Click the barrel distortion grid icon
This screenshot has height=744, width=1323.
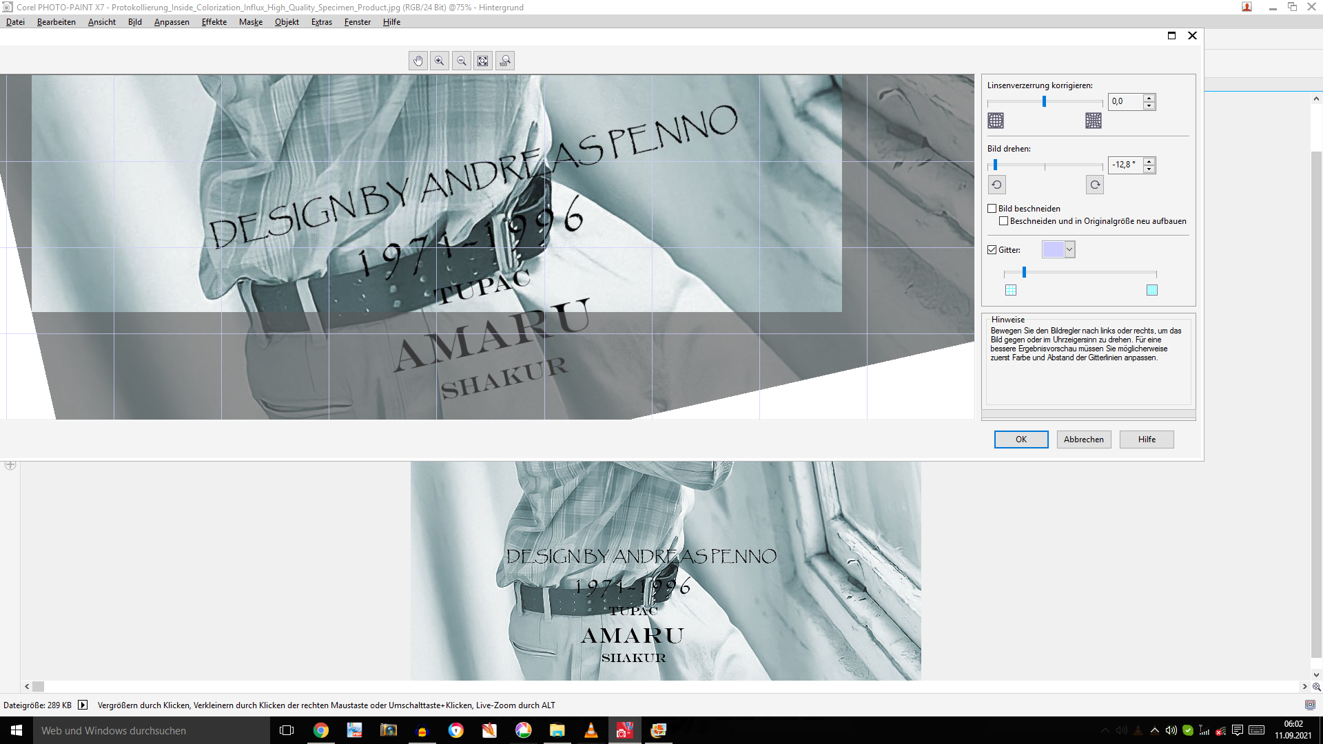[x=996, y=121]
